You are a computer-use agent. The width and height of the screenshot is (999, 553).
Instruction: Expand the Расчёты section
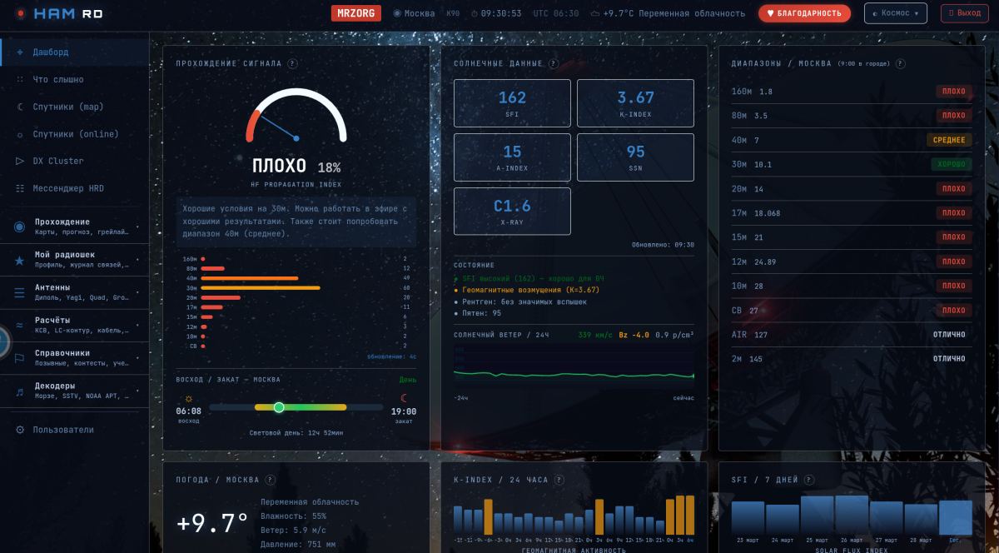(75, 325)
